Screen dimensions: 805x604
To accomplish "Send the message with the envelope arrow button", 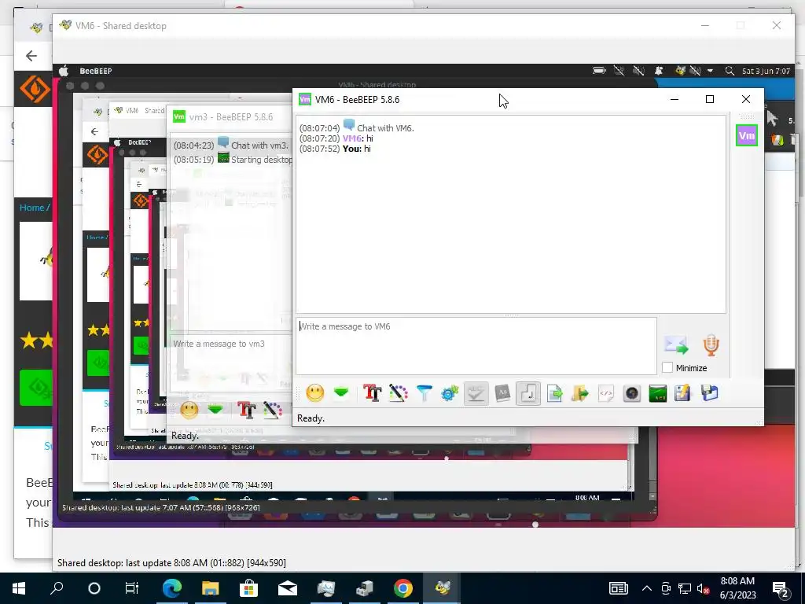I will tap(676, 345).
